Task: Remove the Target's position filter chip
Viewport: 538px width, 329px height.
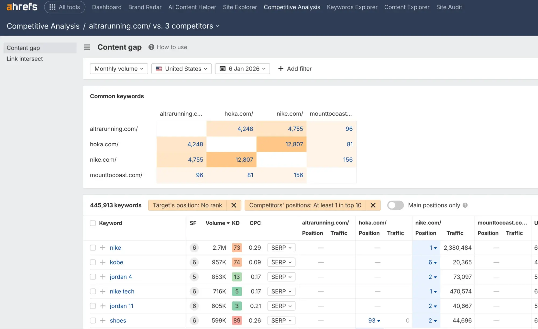Action: [x=234, y=205]
